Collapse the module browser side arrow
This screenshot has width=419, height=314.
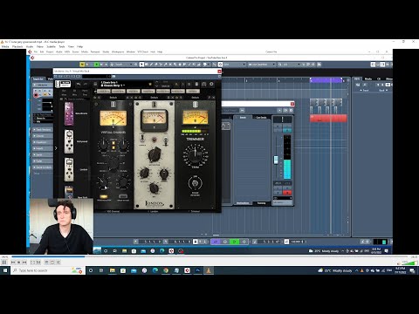pos(56,148)
